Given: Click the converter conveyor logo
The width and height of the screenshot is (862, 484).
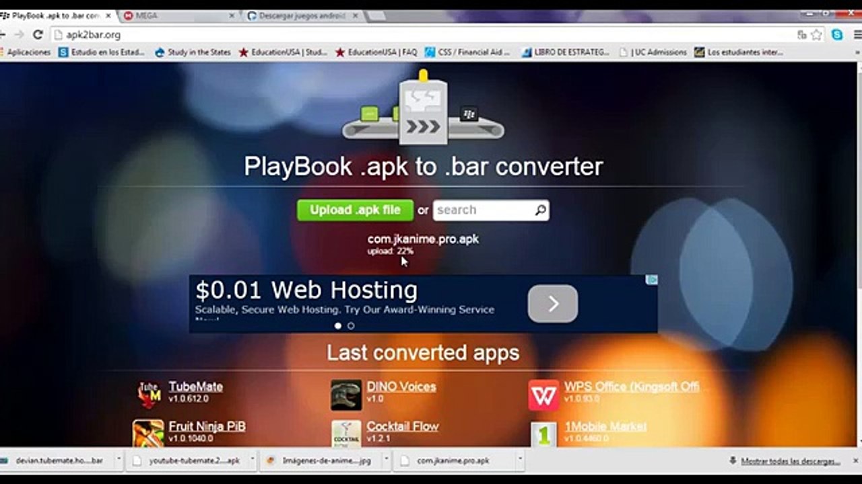Looking at the screenshot, I should click(423, 108).
